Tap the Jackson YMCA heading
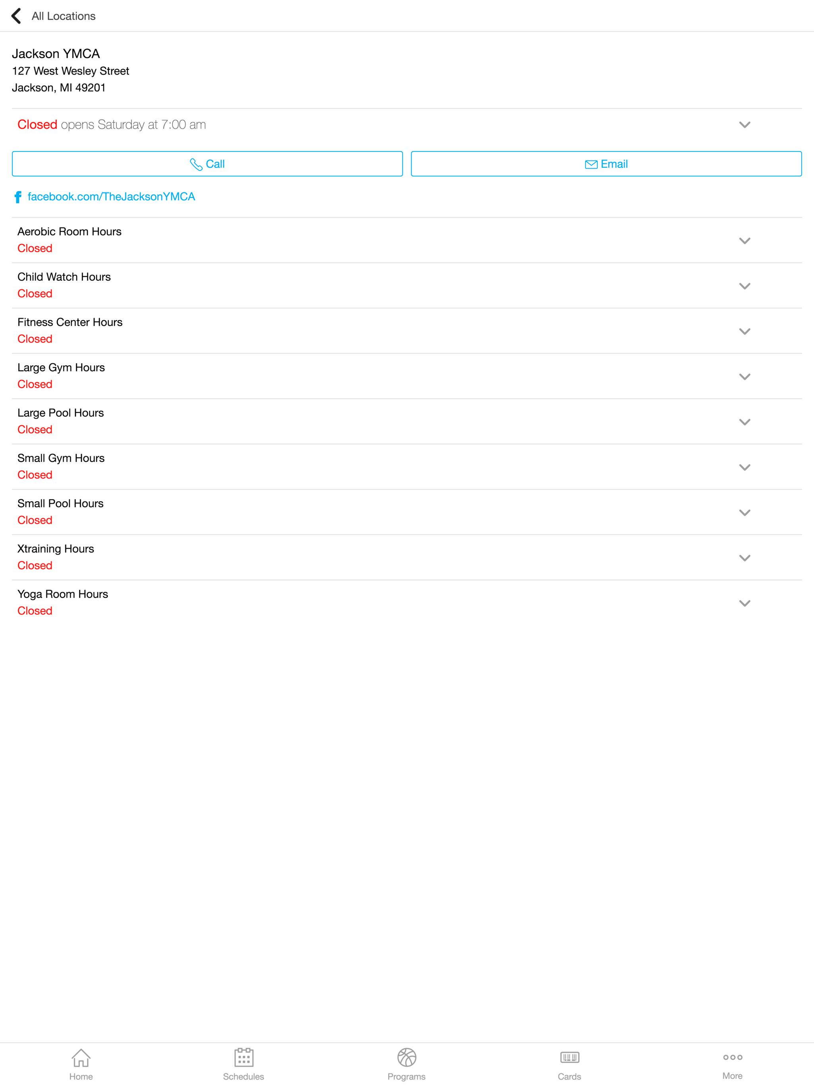The height and width of the screenshot is (1086, 814). 56,54
